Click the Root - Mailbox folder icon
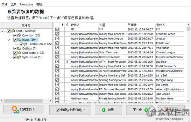 (13, 31)
